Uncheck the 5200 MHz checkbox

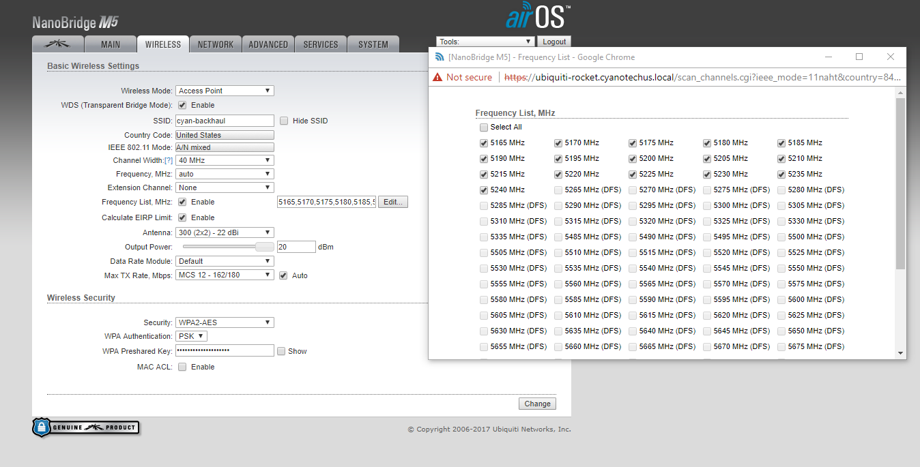[633, 158]
